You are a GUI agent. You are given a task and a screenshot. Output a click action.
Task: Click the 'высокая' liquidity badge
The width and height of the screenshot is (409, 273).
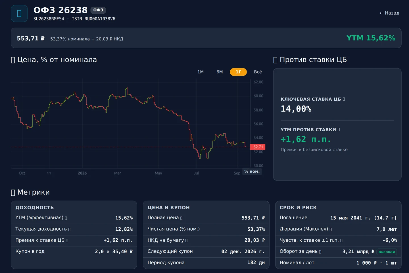[x=387, y=252]
